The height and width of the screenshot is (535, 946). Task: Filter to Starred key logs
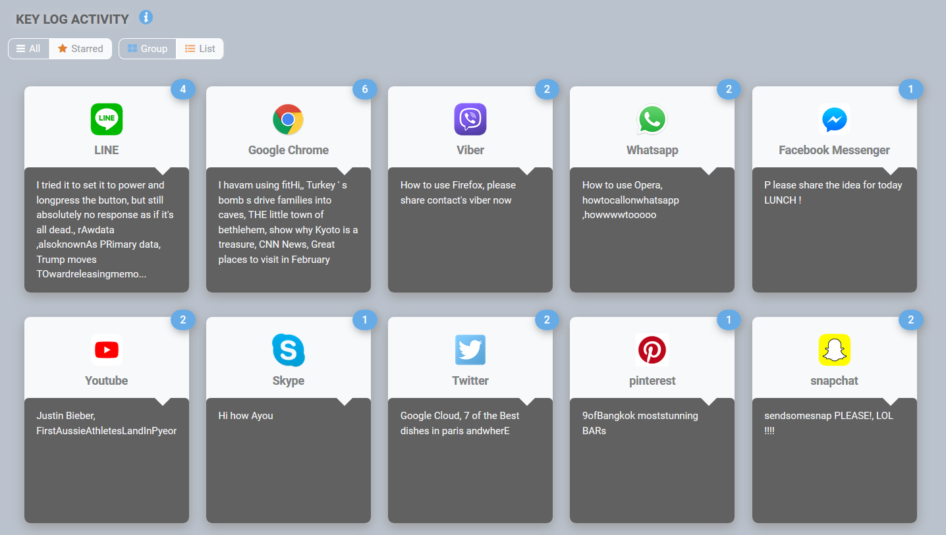coord(80,49)
